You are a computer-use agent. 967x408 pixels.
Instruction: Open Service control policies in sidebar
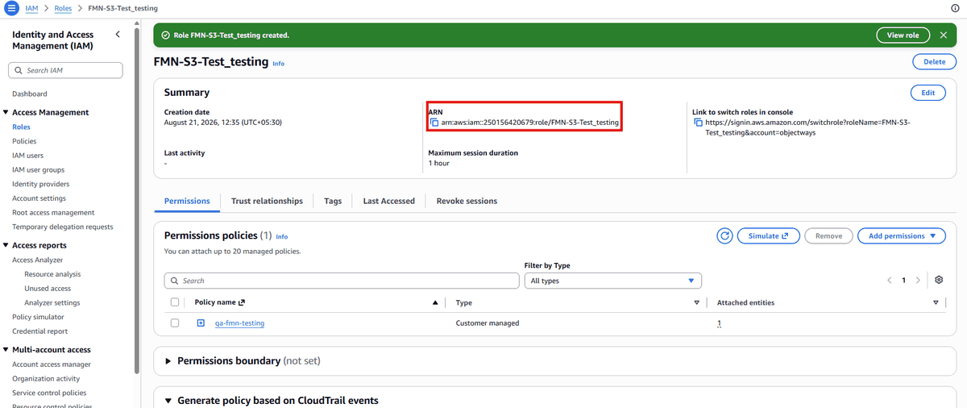pos(49,393)
